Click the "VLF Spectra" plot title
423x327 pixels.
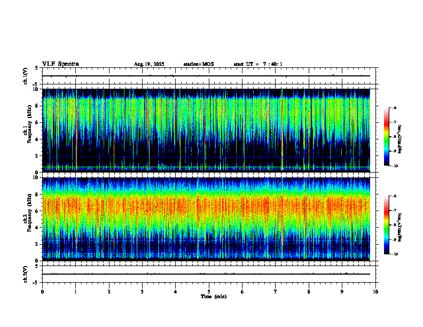coord(60,64)
